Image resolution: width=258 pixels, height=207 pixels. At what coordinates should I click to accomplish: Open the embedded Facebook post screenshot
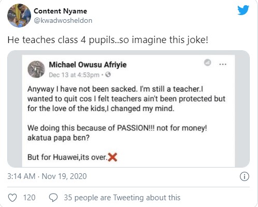(128, 109)
